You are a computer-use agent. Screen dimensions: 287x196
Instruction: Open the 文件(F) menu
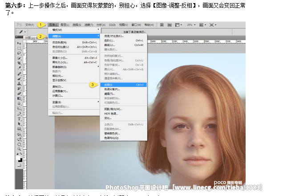coord(29,25)
